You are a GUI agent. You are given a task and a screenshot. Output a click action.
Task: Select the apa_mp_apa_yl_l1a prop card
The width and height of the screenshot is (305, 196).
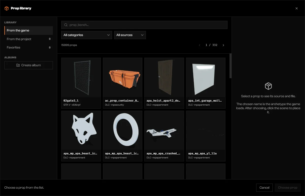pyautogui.click(x=206, y=136)
